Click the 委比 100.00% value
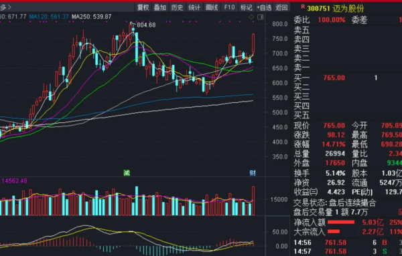The image size is (402, 256). [x=332, y=19]
